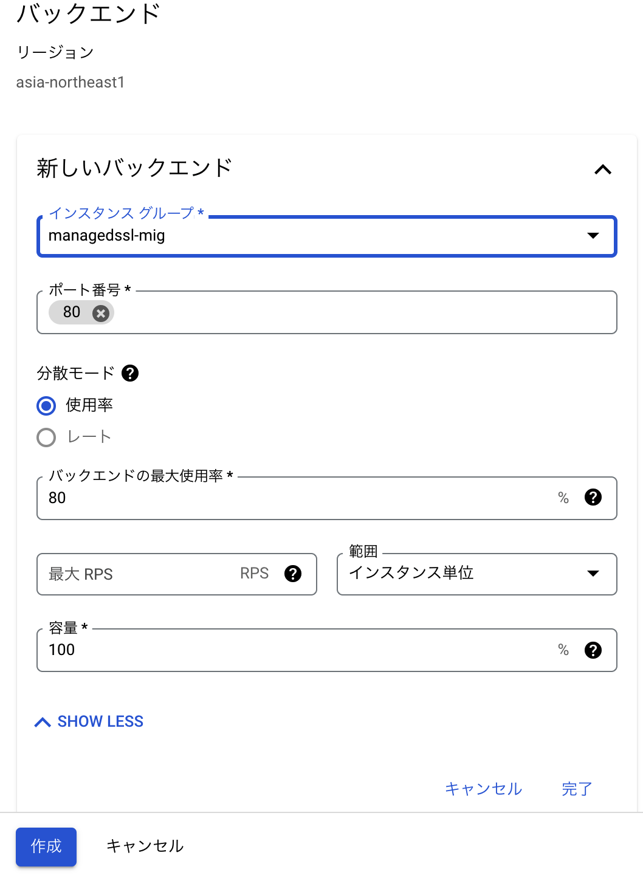Click the up arrow icon beside SHOW LESS

42,722
